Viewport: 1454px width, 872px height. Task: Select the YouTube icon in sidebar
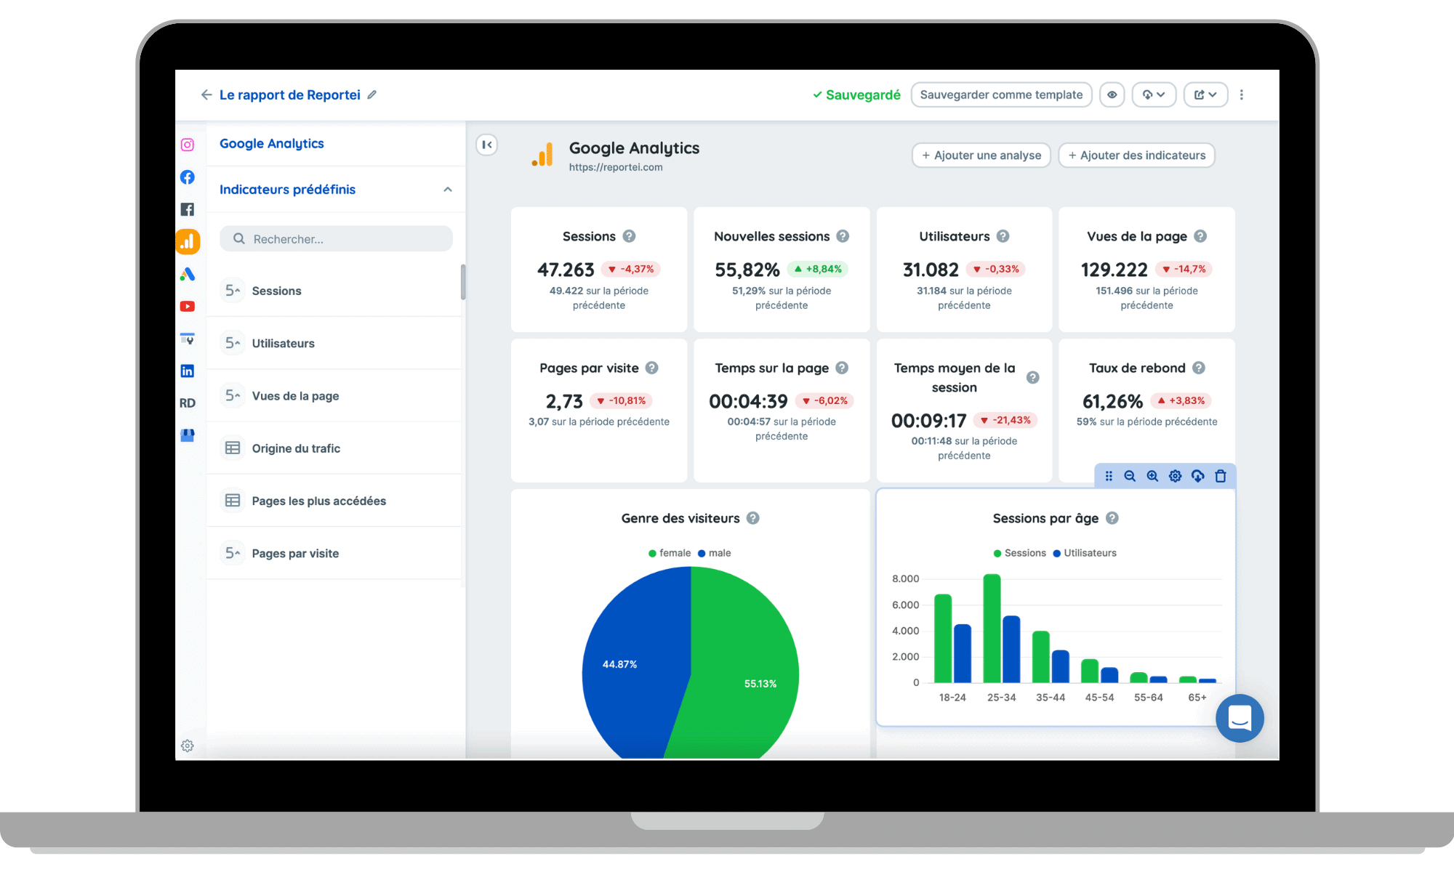click(x=188, y=307)
